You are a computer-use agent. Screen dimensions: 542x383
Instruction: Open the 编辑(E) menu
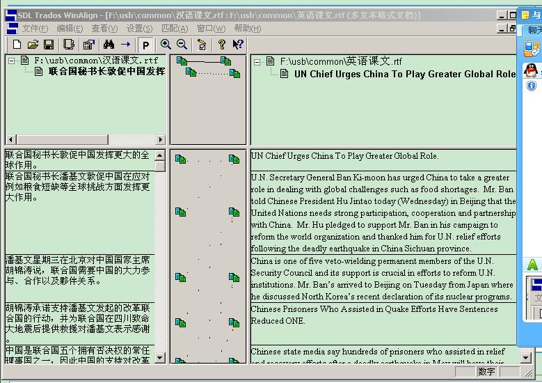tap(70, 29)
